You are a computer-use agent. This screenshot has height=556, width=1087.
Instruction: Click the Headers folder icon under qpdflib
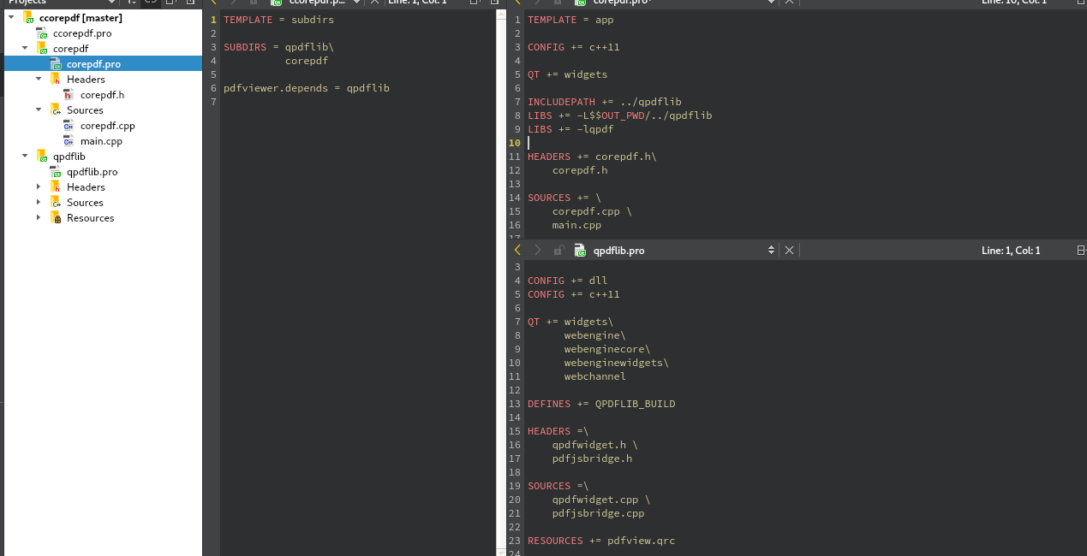click(56, 187)
